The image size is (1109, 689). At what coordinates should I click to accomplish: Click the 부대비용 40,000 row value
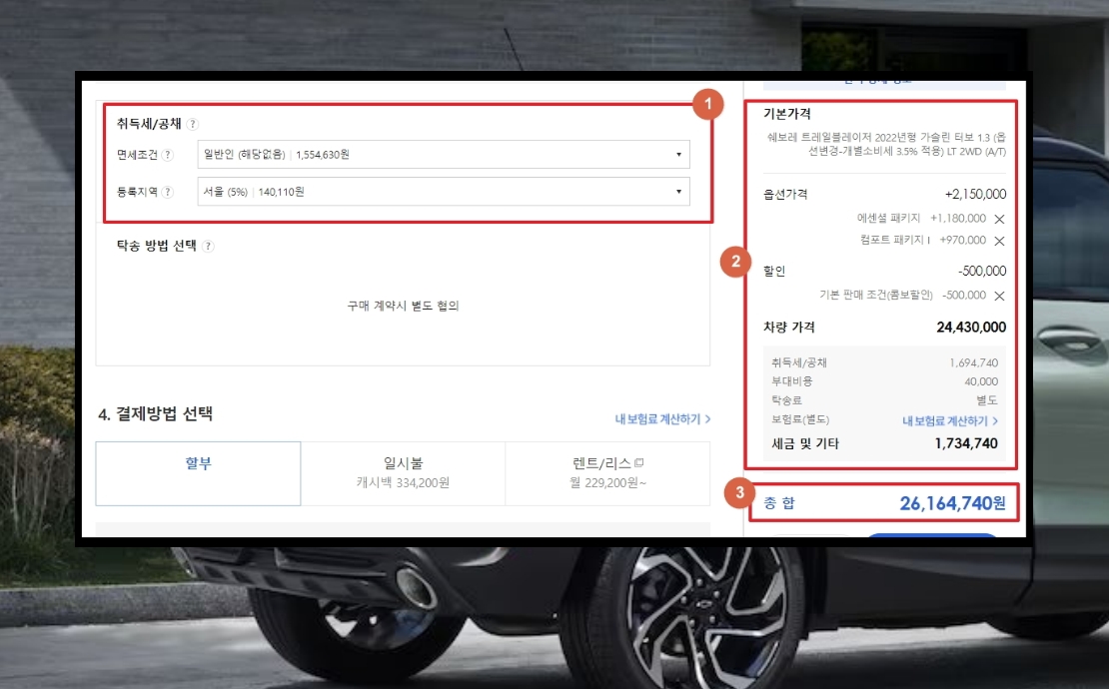click(x=981, y=381)
